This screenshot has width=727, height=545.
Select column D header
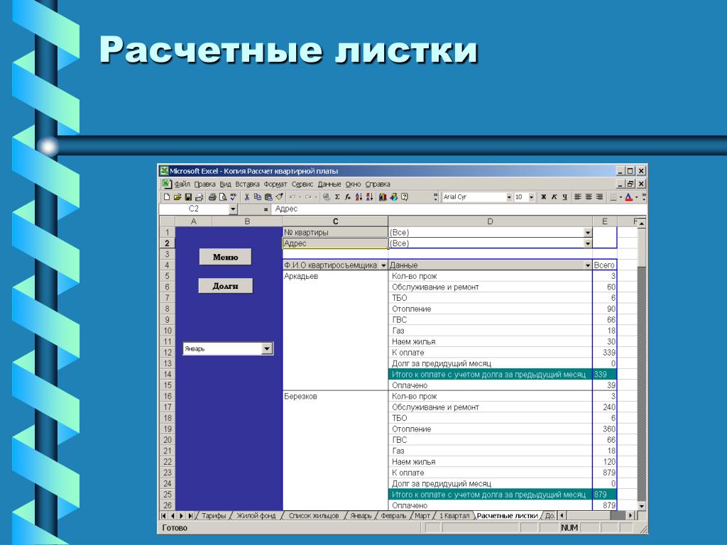click(490, 221)
